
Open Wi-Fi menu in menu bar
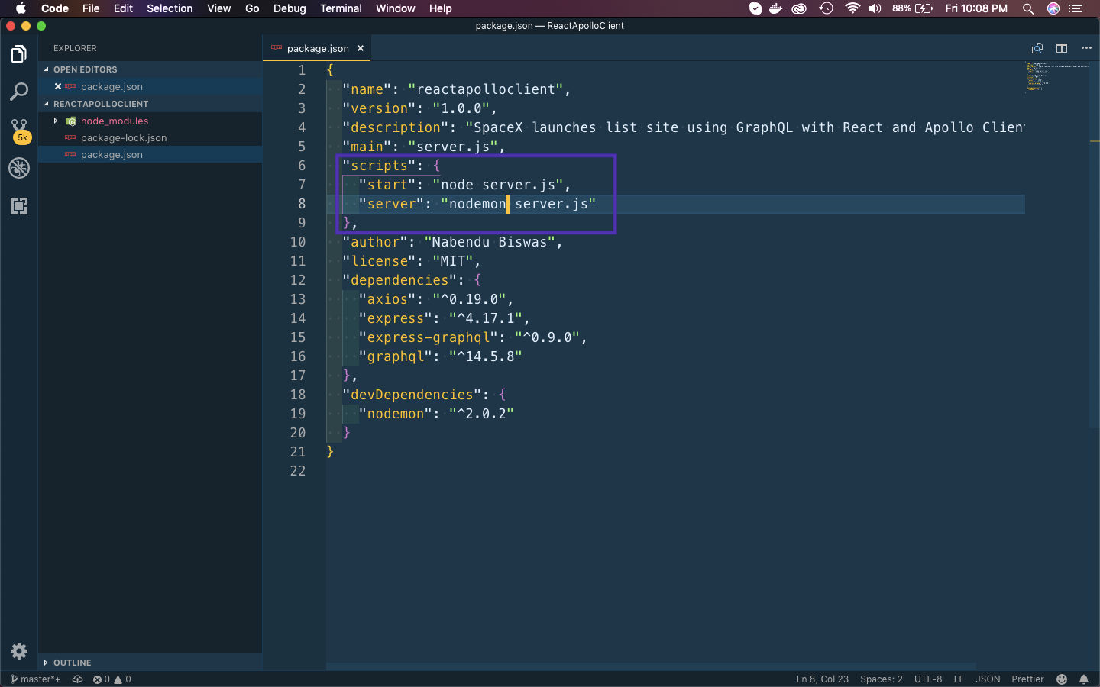[x=852, y=8]
